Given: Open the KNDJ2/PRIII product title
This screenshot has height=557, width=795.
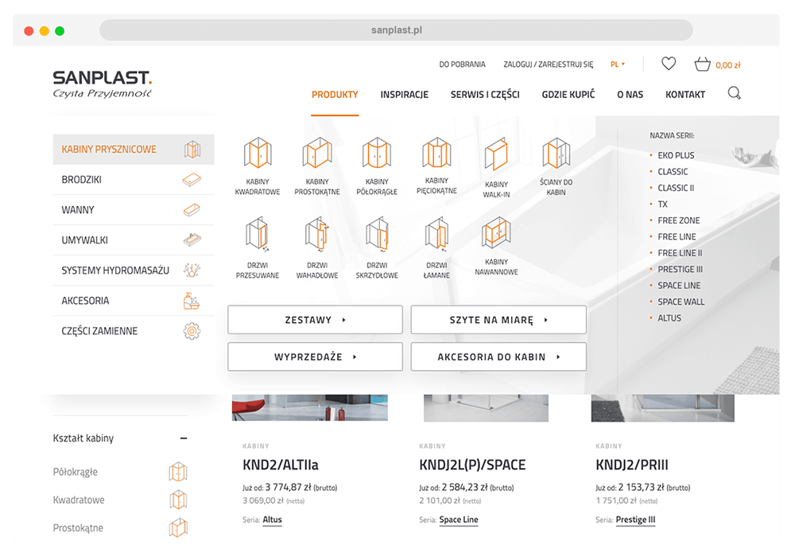Looking at the screenshot, I should [x=632, y=465].
